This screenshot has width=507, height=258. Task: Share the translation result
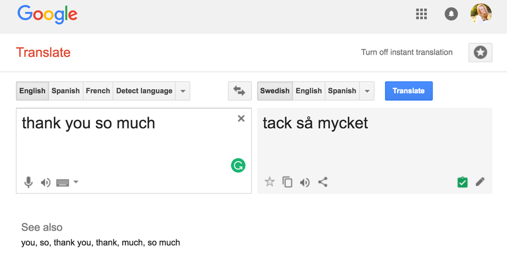pos(323,182)
